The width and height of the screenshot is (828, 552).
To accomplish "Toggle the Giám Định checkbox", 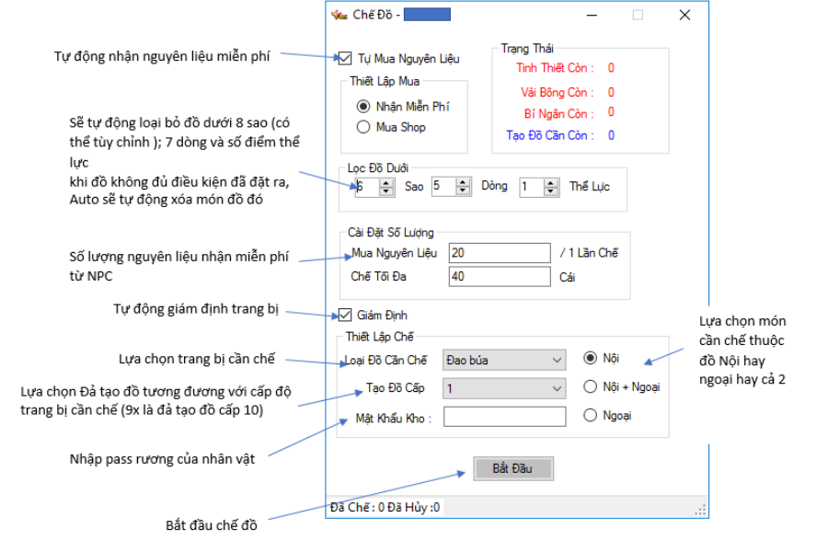I will click(343, 315).
